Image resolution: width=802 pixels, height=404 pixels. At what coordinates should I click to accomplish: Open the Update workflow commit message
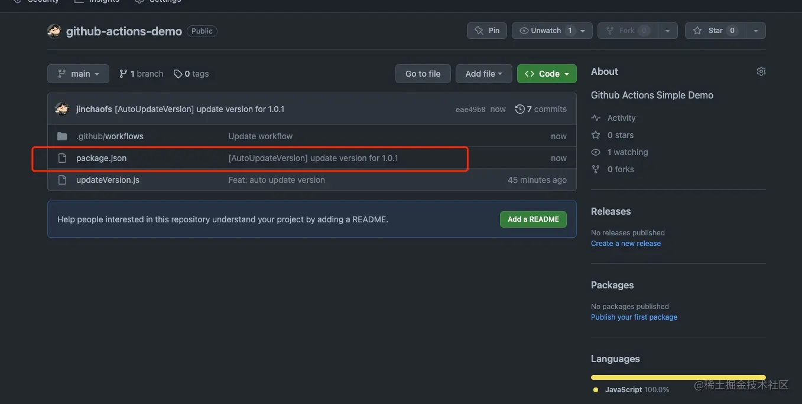261,136
